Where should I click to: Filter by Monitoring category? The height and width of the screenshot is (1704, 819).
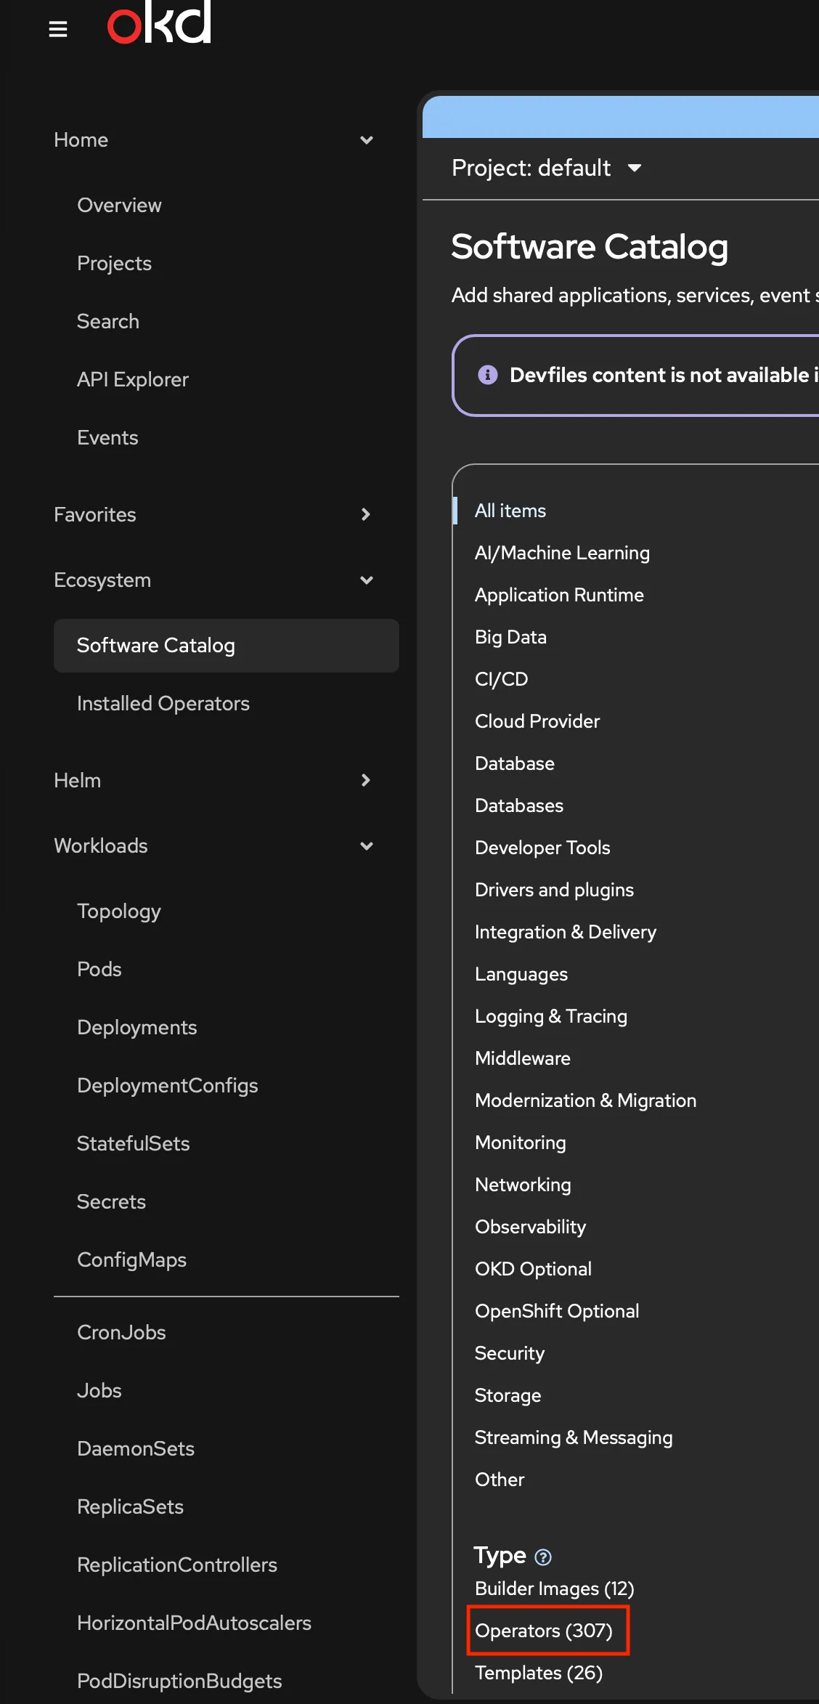point(520,1143)
